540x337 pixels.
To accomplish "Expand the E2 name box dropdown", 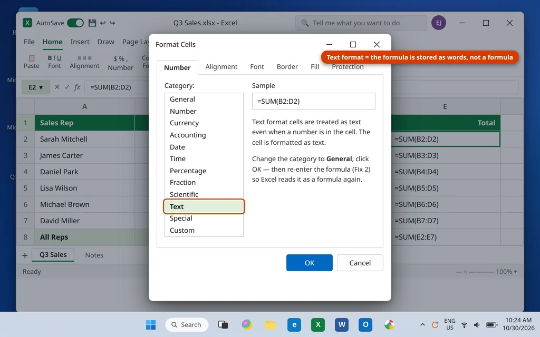I will pyautogui.click(x=41, y=87).
